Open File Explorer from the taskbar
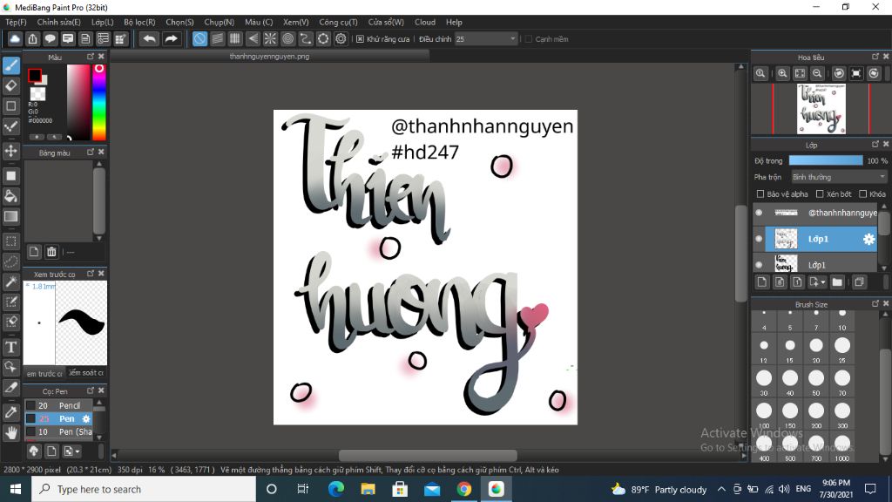 coord(368,489)
